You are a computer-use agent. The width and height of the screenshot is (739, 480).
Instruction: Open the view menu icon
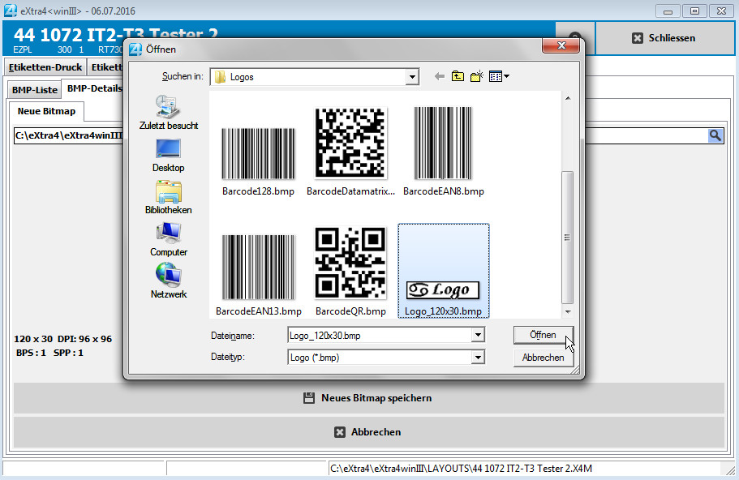498,76
